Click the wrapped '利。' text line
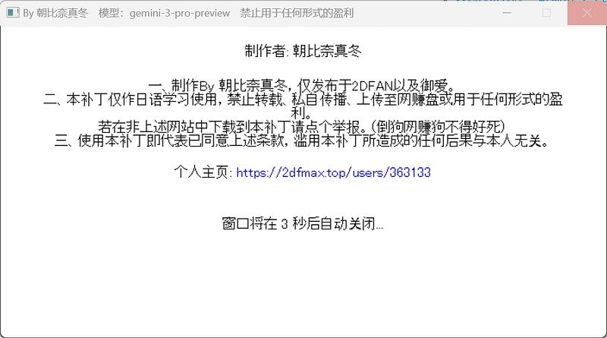Screen dimensions: 607x338 [303, 112]
